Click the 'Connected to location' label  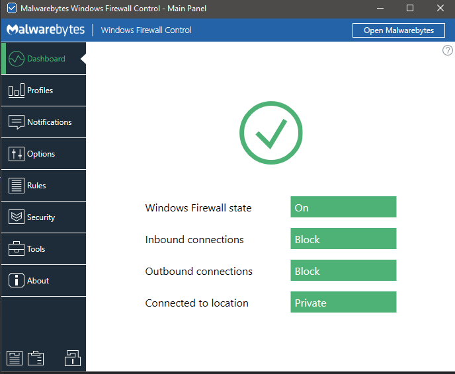[196, 303]
